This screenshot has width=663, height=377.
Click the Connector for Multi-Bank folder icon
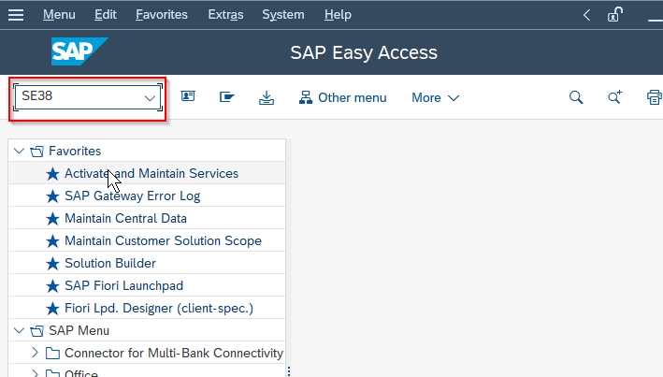click(x=52, y=353)
